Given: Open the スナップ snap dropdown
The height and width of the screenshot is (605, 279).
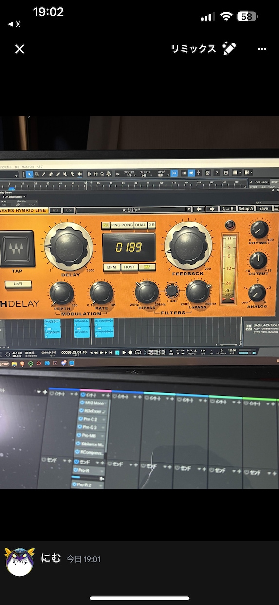Looking at the screenshot, I should [162, 173].
